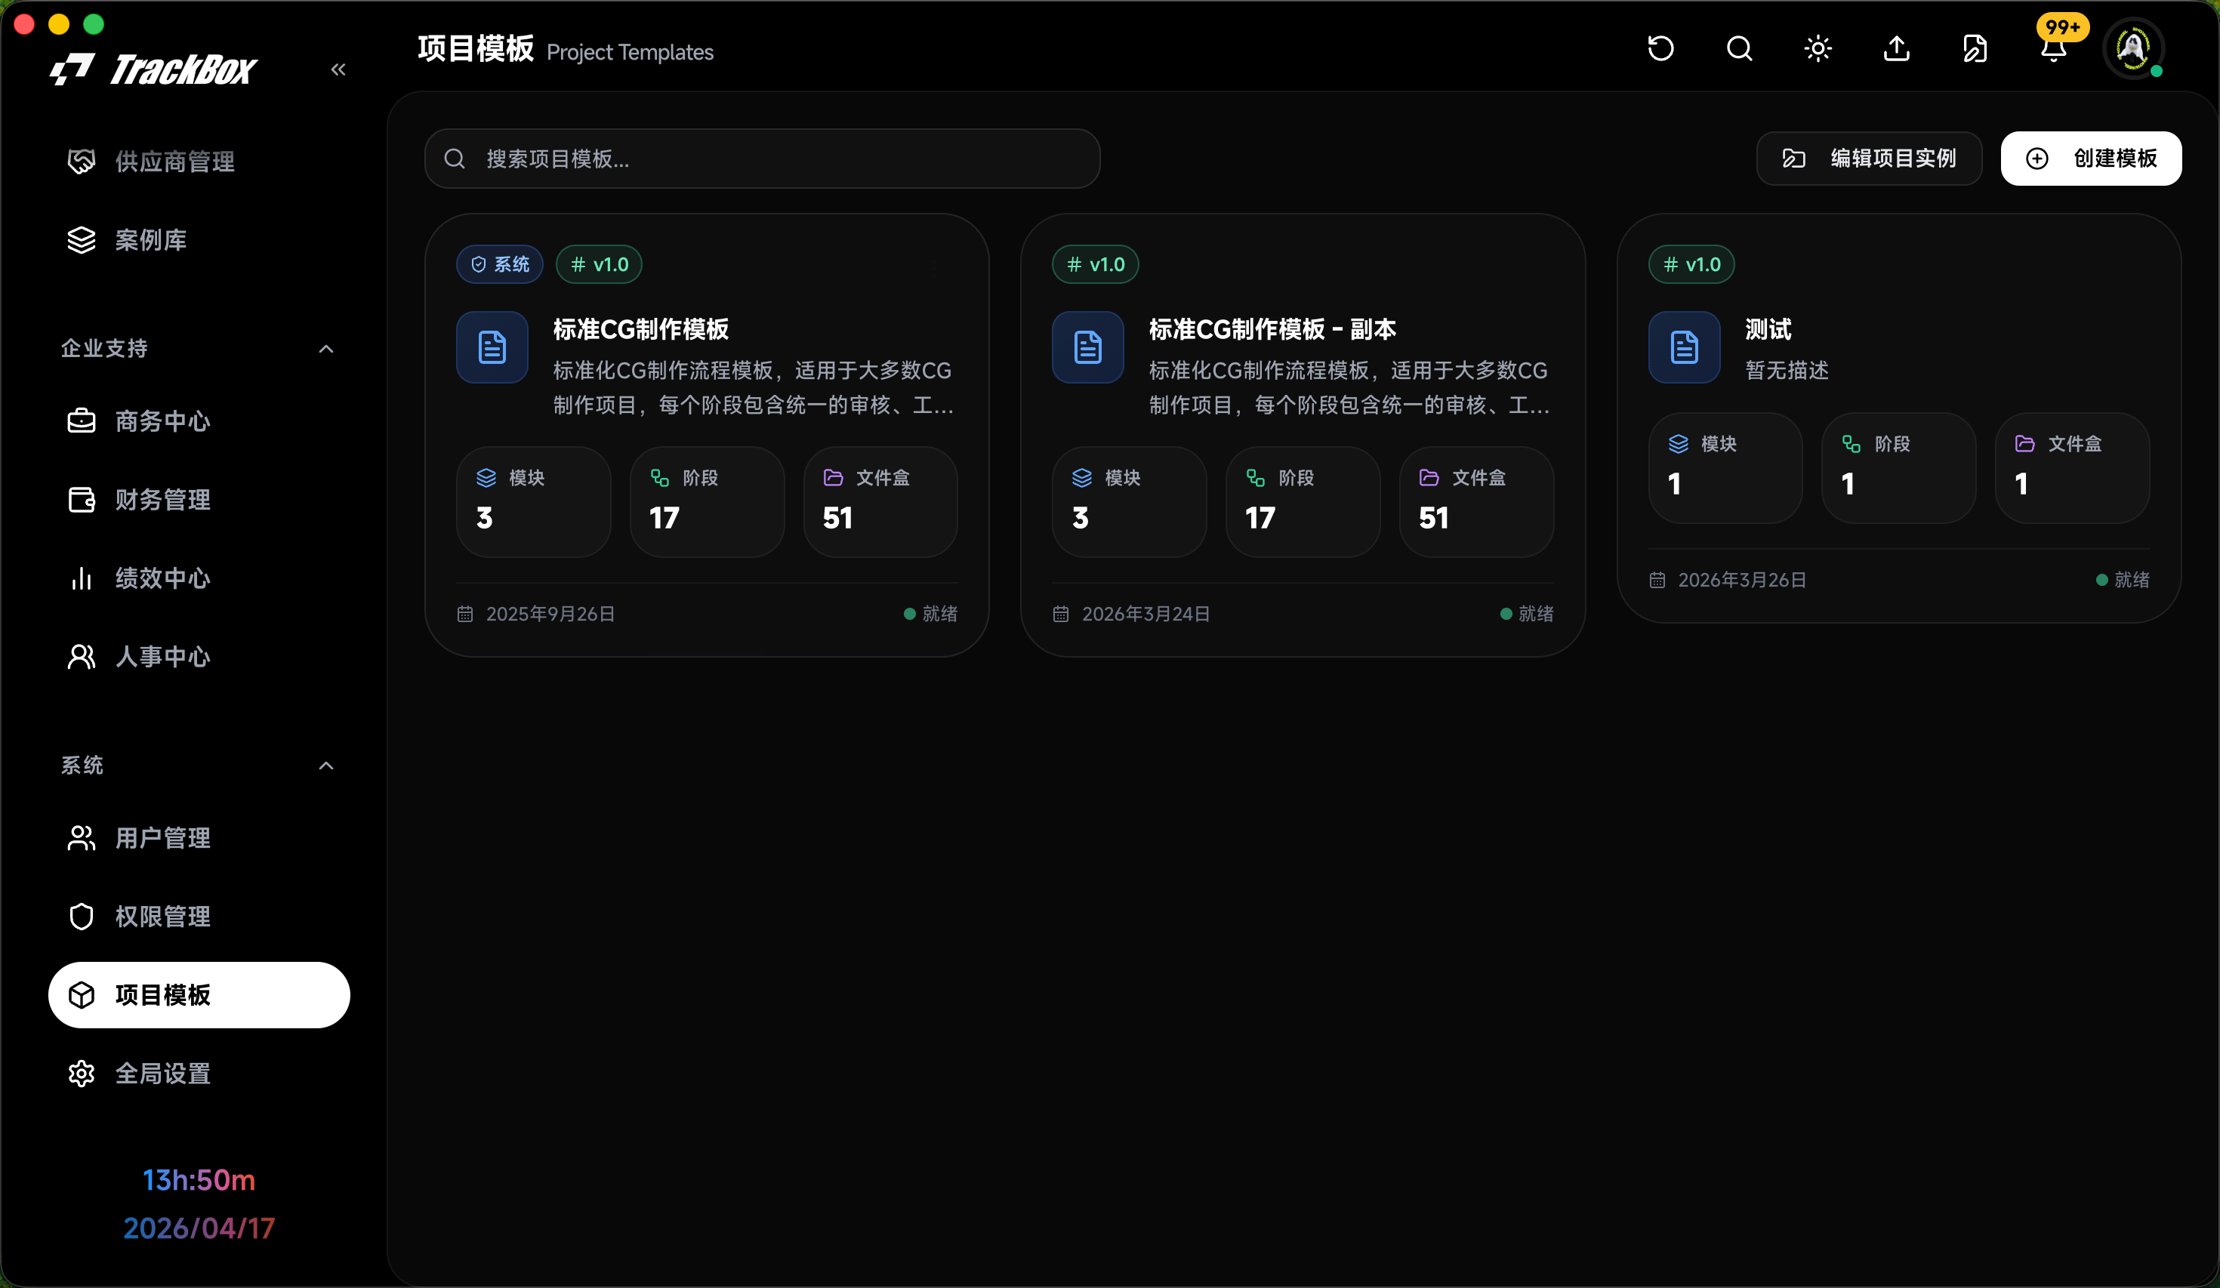Open 用户管理 in the sidebar
This screenshot has height=1288, width=2220.
(199, 838)
